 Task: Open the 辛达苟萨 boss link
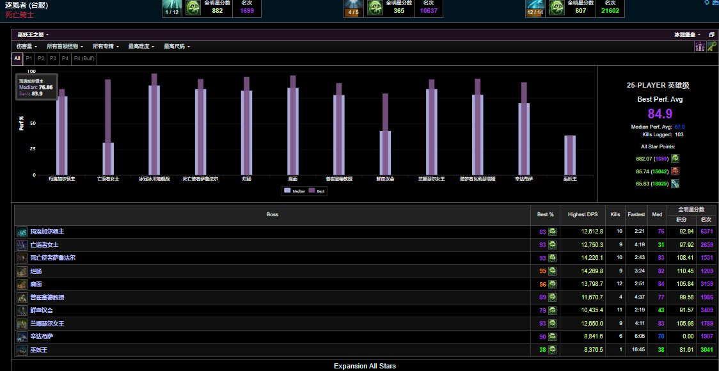click(42, 336)
